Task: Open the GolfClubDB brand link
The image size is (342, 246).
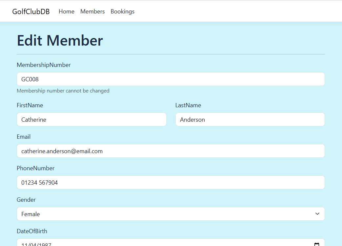Action: (31, 11)
